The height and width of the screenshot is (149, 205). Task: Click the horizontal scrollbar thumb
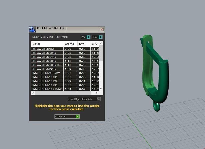click(x=63, y=93)
